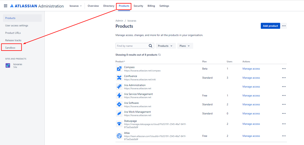
Task: Click Manage access for Jira Service Management
Action: pyautogui.click(x=251, y=95)
